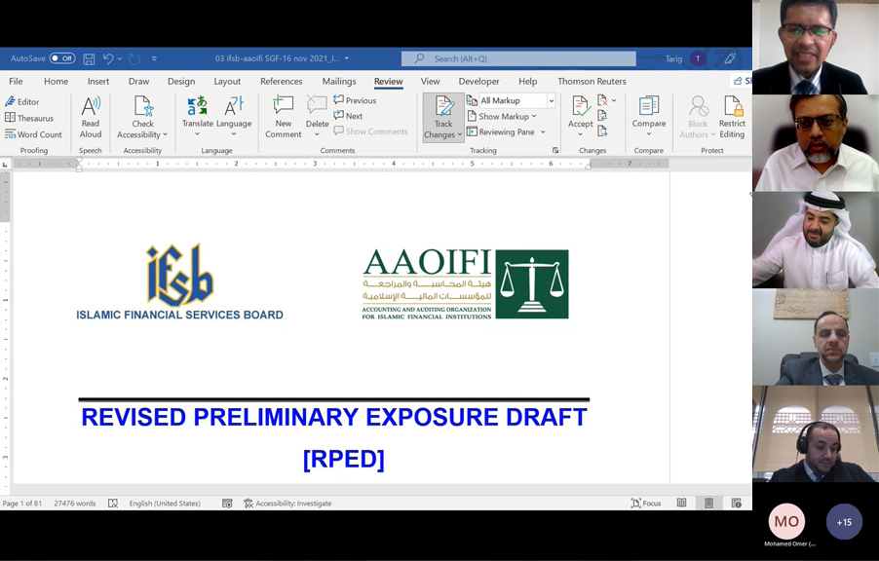
Task: Switch to Web Layout view
Action: pyautogui.click(x=736, y=504)
